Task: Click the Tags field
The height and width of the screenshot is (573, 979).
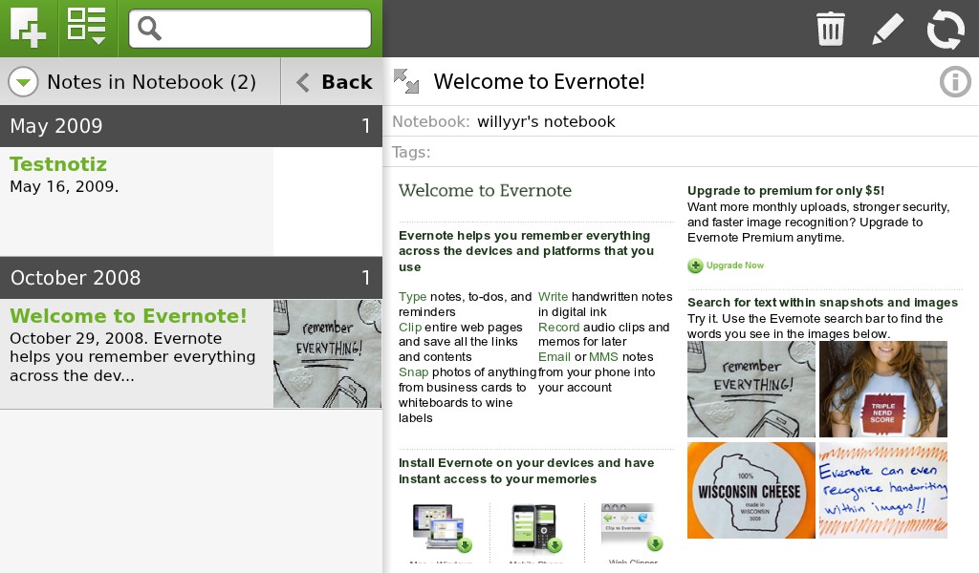Action: coord(681,152)
